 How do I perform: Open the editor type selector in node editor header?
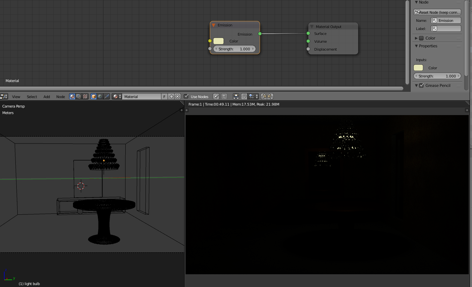click(x=4, y=96)
